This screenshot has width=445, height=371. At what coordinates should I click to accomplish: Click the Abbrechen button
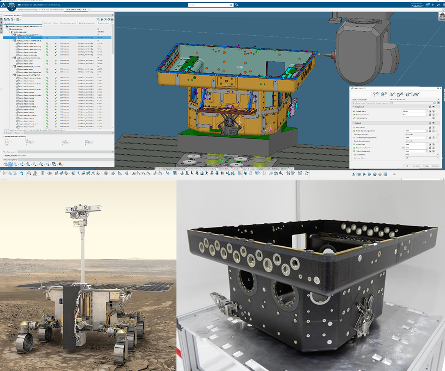coord(435,166)
